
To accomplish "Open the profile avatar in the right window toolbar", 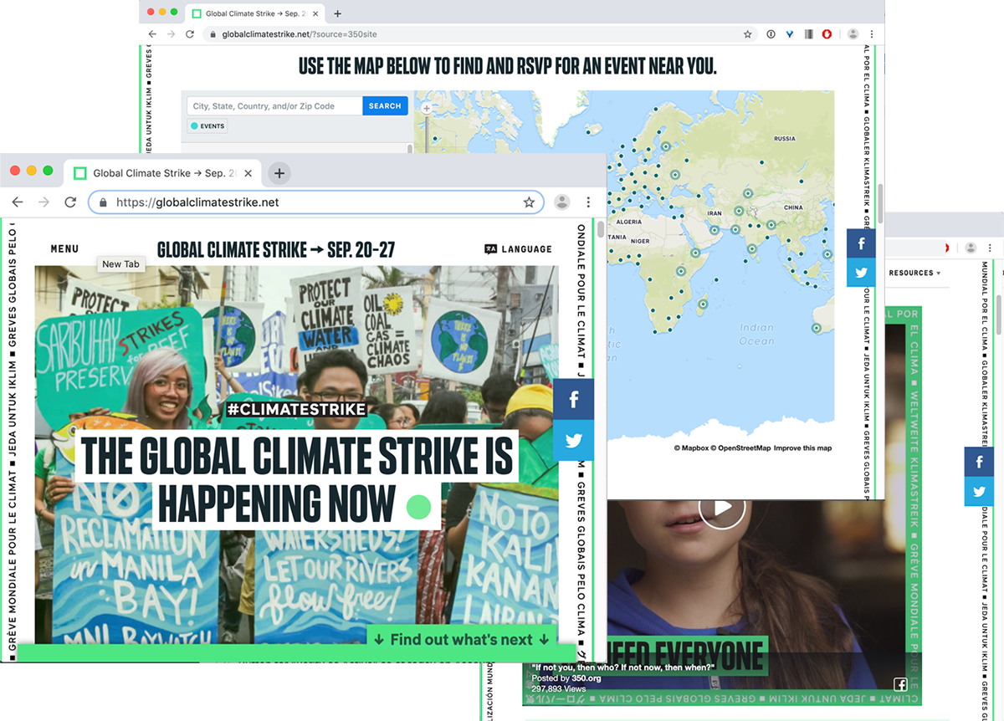I will click(971, 248).
